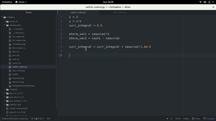Viewport: 216px width, 121px height.
Task: Open the testfile entry in tree
Action: (x=15, y=74)
